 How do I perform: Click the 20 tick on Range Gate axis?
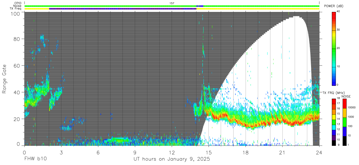tap(17, 119)
